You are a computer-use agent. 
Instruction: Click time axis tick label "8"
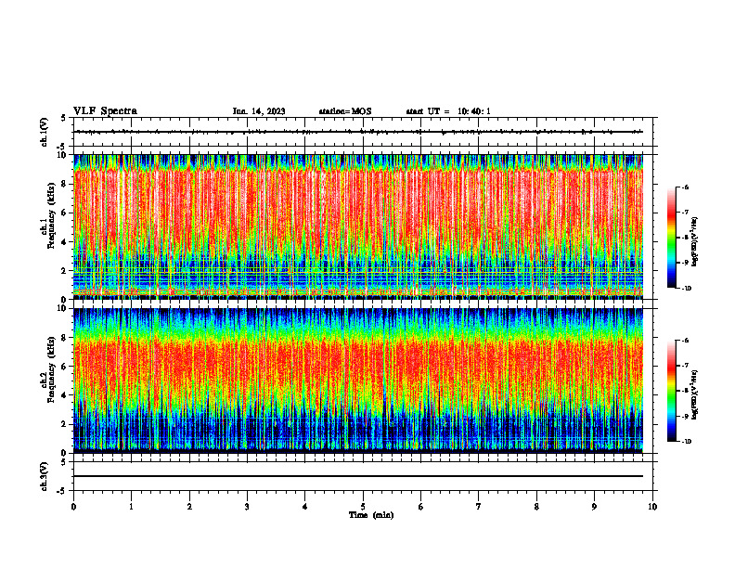click(536, 507)
